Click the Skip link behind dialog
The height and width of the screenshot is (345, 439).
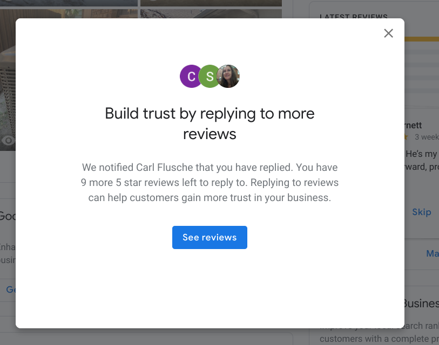421,212
